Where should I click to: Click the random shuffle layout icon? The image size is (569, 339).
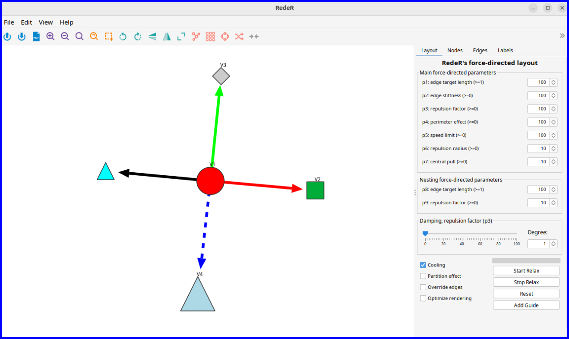pyautogui.click(x=239, y=37)
